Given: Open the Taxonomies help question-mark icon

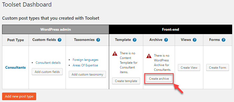Looking at the screenshot, I should click(x=98, y=40).
